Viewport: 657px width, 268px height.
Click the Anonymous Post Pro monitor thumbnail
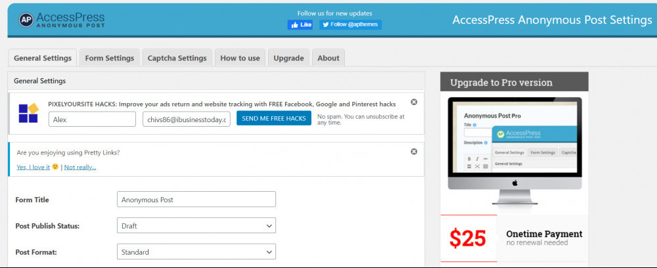[x=514, y=151]
